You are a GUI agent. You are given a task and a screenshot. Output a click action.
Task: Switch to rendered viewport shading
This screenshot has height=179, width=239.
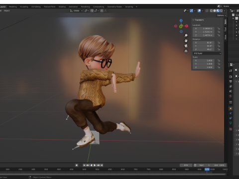point(221,11)
